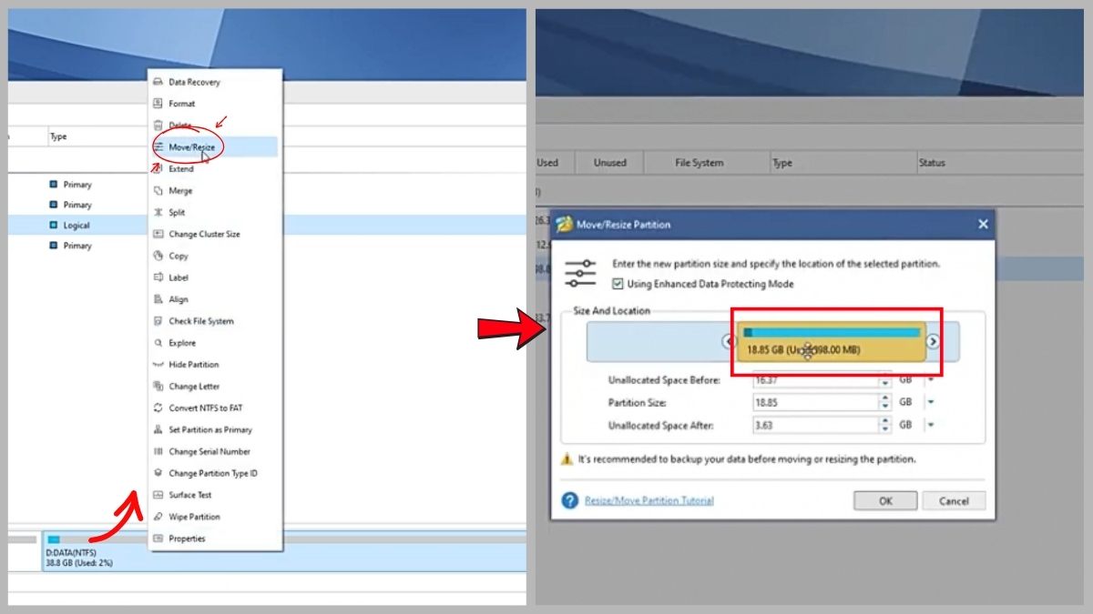This screenshot has height=614, width=1093.
Task: Open the Unallocated Space Before unit dropdown
Action: (x=931, y=380)
